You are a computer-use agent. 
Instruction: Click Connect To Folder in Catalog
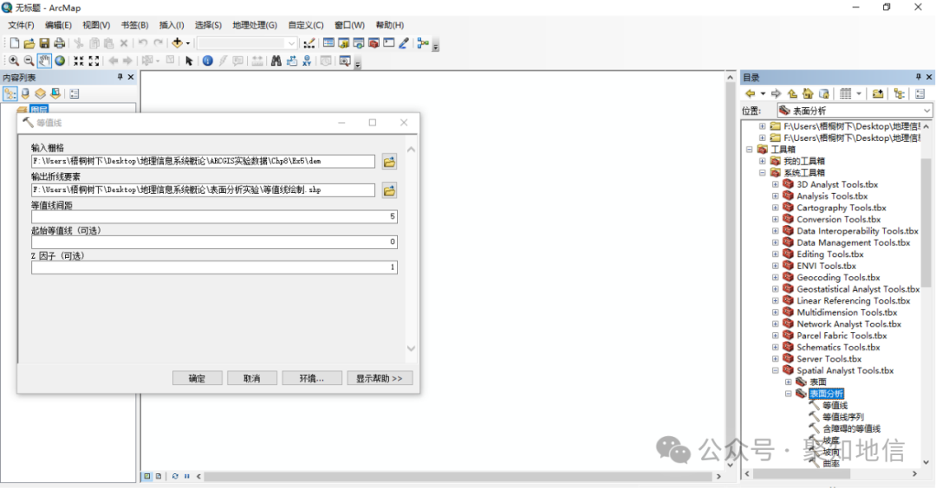877,93
